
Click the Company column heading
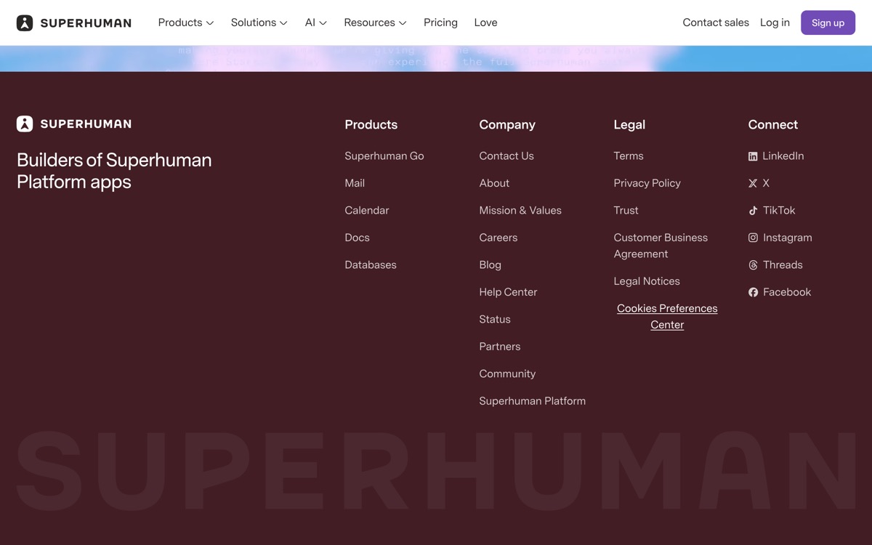click(x=507, y=124)
